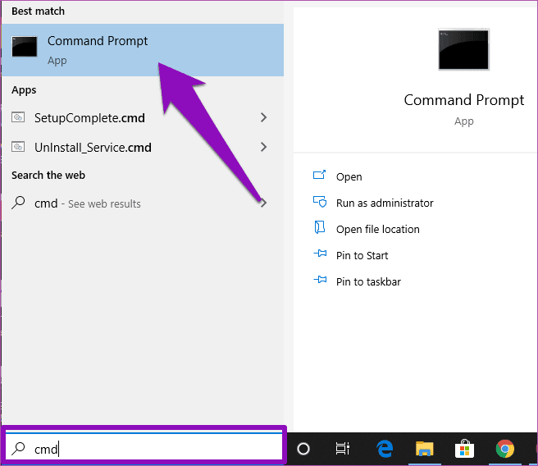
Task: Open Task View on the taskbar
Action: tap(343, 449)
